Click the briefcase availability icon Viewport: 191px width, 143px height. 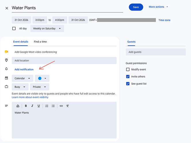pyautogui.click(x=6, y=87)
